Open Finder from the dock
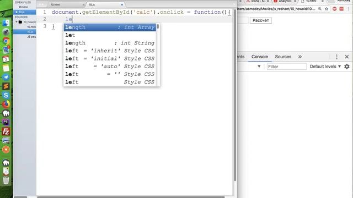The height and width of the screenshot is (198, 353). (x=6, y=23)
